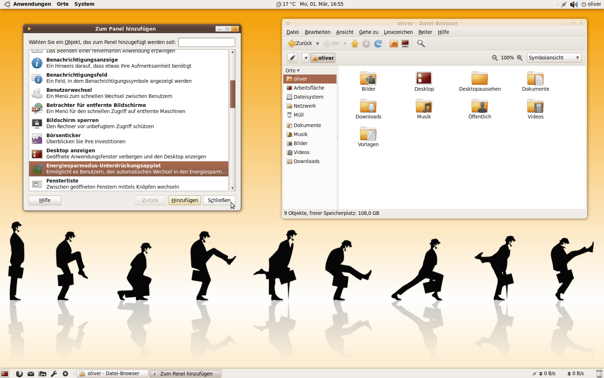Click the Hilfe button in dialog
Image resolution: width=604 pixels, height=378 pixels.
pos(45,200)
